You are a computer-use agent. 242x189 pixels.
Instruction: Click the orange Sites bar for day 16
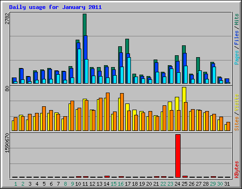click(122, 112)
